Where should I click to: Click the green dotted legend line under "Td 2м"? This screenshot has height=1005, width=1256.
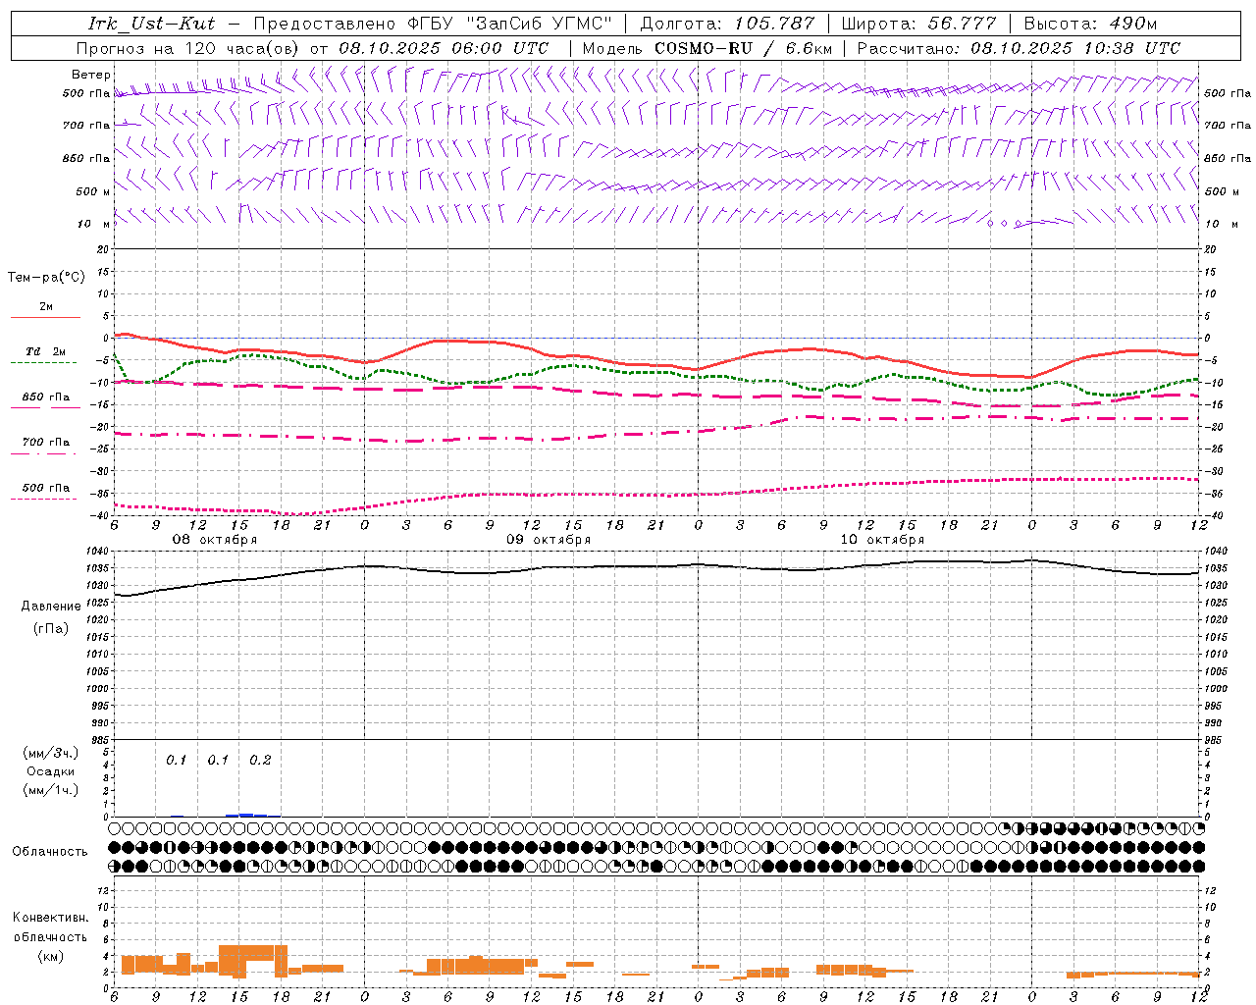click(x=45, y=363)
